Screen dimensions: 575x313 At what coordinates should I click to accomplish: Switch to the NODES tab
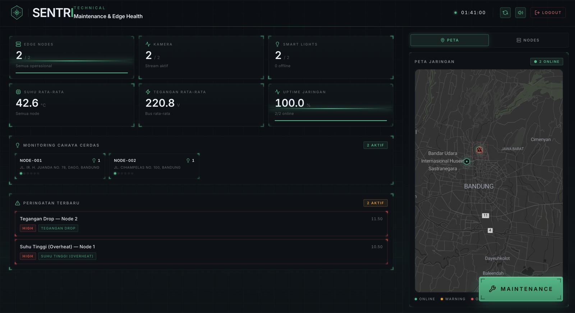click(x=528, y=40)
